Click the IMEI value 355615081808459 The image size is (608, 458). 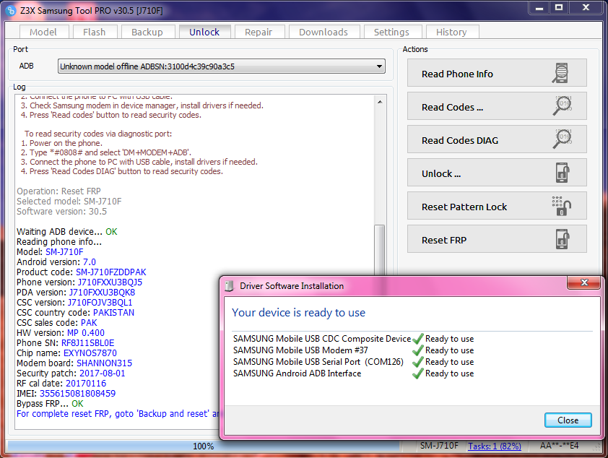[77, 394]
